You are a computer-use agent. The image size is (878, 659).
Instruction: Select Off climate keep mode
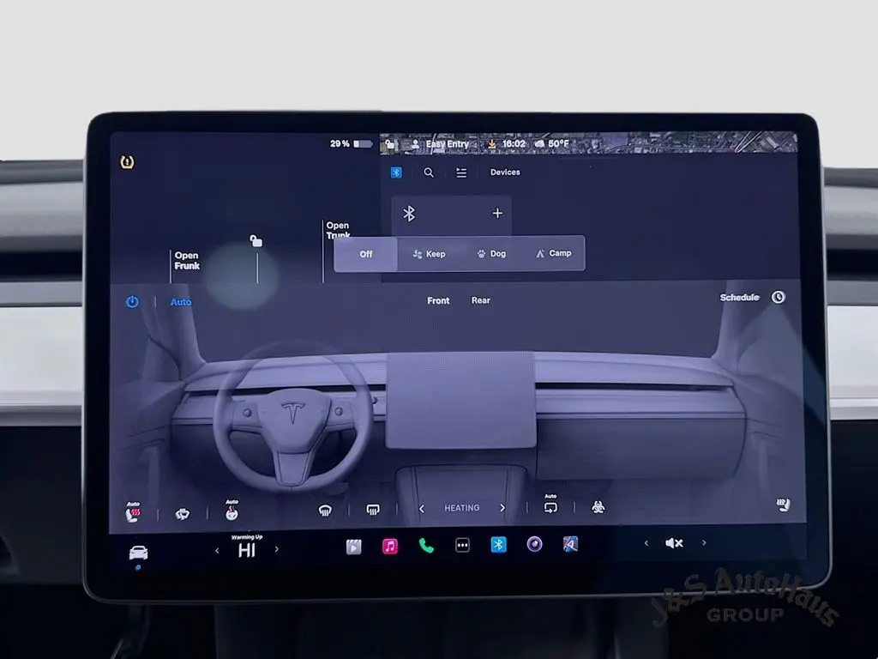click(x=366, y=254)
